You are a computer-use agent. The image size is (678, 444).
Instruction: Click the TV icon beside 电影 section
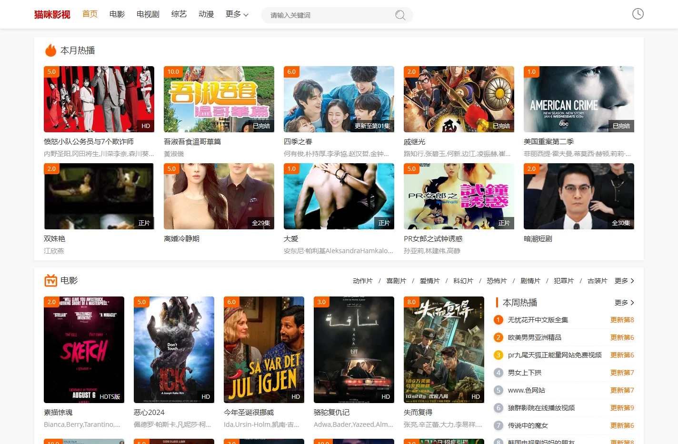coord(50,281)
